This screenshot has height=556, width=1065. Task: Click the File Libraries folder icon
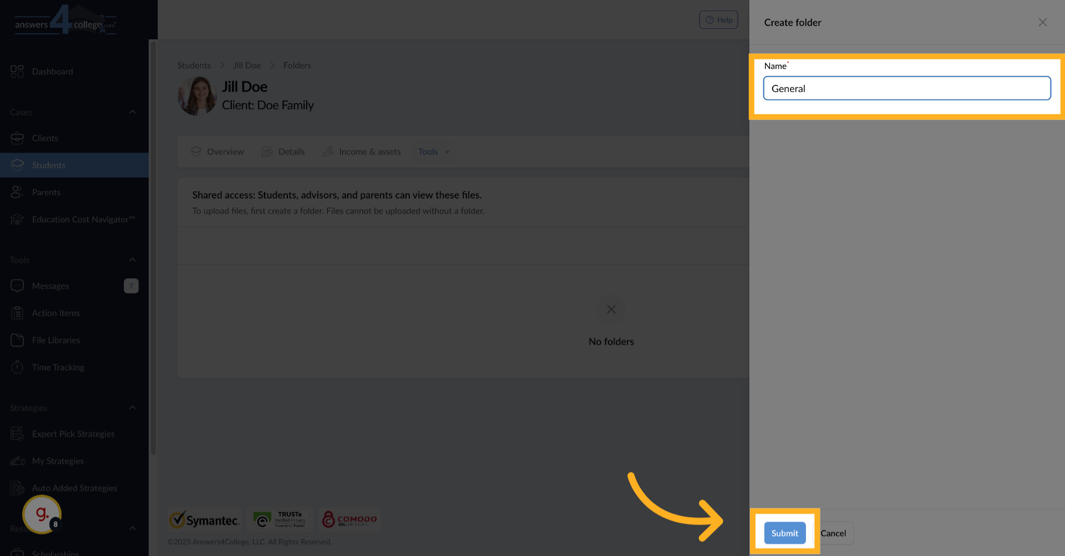(17, 340)
